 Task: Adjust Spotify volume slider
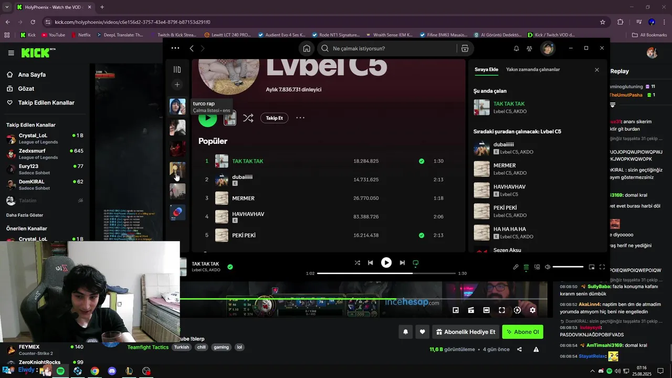pyautogui.click(x=568, y=267)
